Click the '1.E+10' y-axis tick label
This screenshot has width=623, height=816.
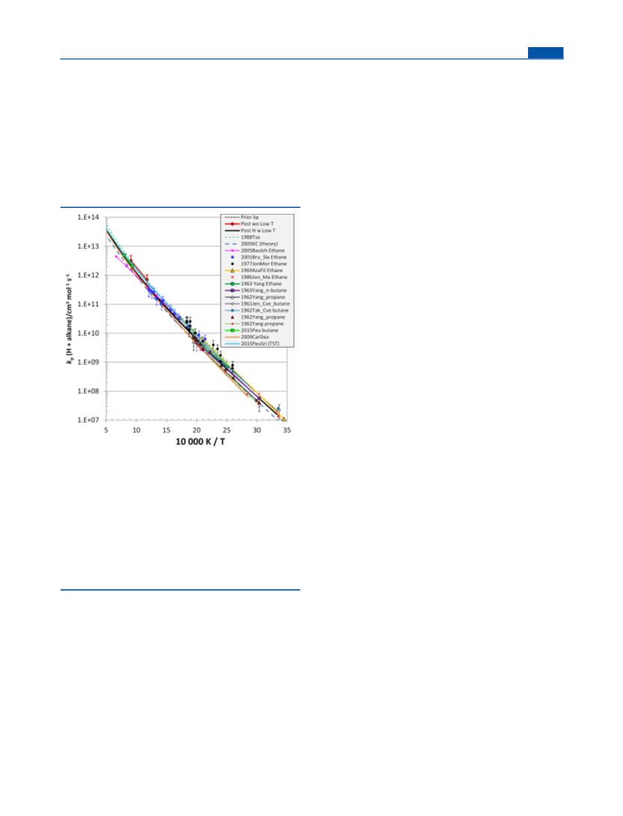click(88, 333)
